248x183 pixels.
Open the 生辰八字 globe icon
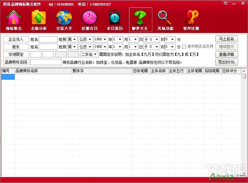coord(63,19)
